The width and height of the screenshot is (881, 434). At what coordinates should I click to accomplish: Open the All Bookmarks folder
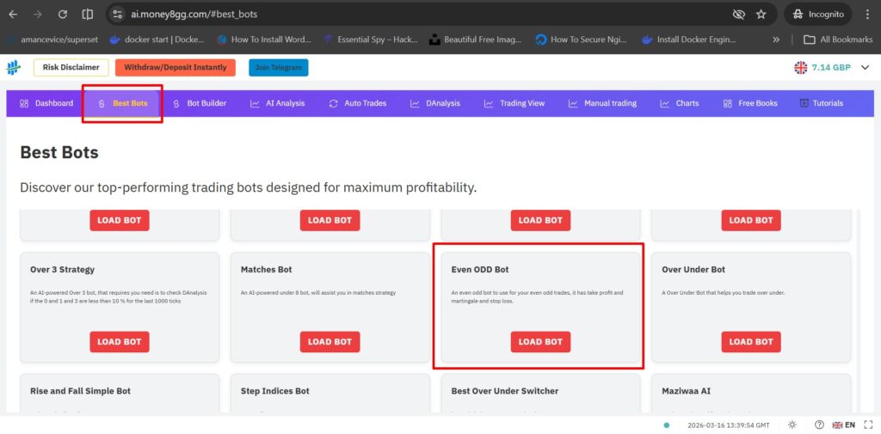pyautogui.click(x=838, y=40)
